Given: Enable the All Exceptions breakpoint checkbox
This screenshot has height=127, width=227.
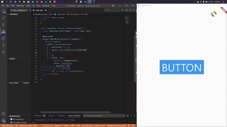Looking at the screenshot, I should (11, 119).
